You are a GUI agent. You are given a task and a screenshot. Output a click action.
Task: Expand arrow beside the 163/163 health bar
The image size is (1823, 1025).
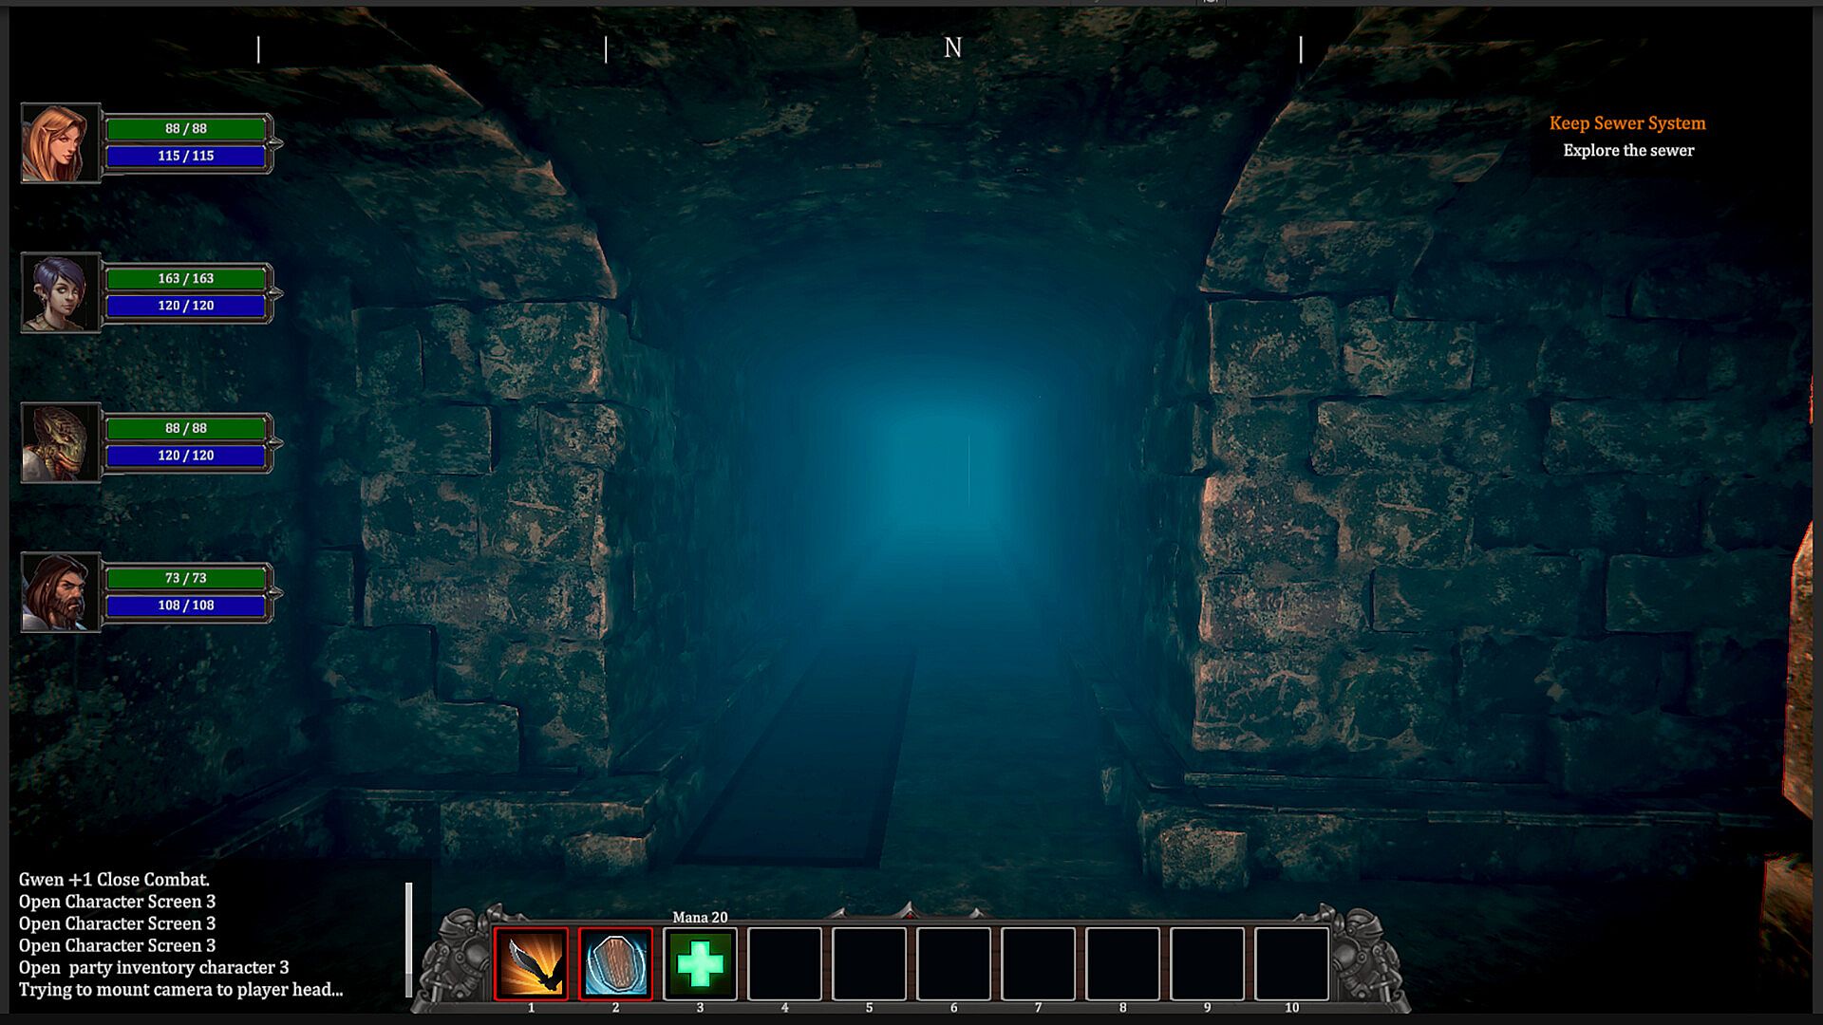pyautogui.click(x=276, y=293)
